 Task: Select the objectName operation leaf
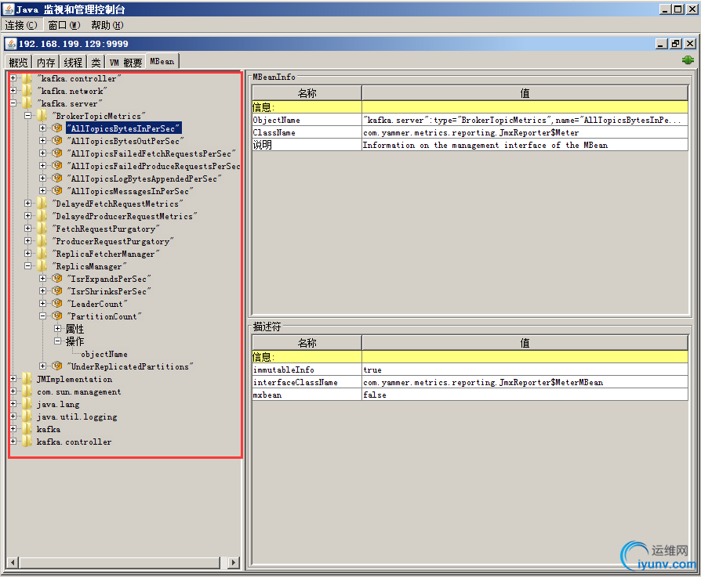pyautogui.click(x=104, y=354)
